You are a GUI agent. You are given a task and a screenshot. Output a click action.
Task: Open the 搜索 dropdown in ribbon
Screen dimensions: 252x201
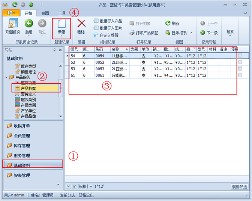[230, 33]
